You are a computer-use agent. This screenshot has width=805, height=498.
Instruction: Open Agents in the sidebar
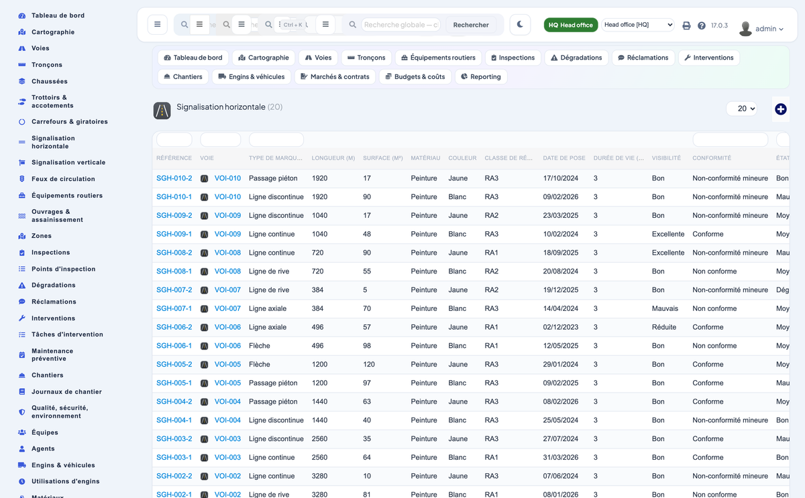coord(43,448)
